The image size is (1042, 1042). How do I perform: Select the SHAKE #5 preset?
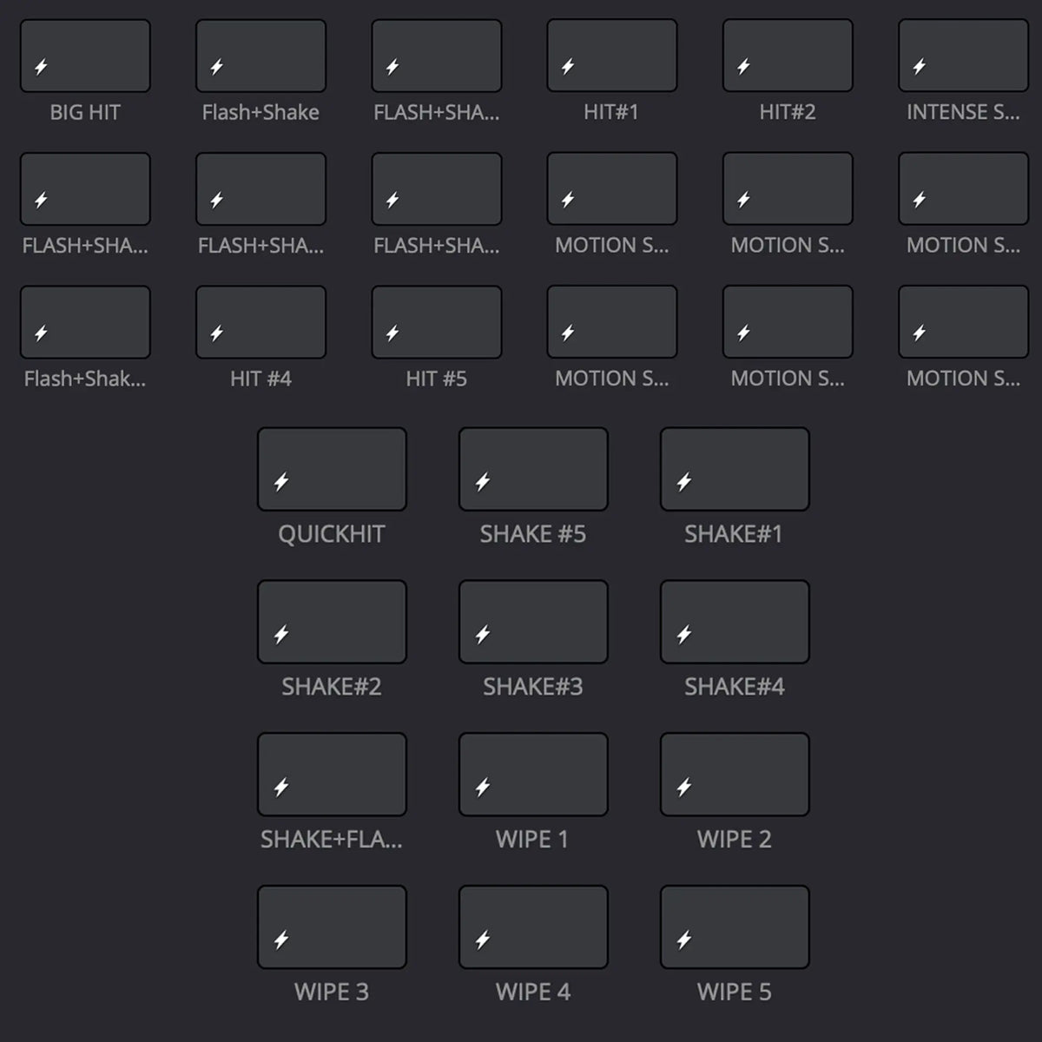coord(533,468)
